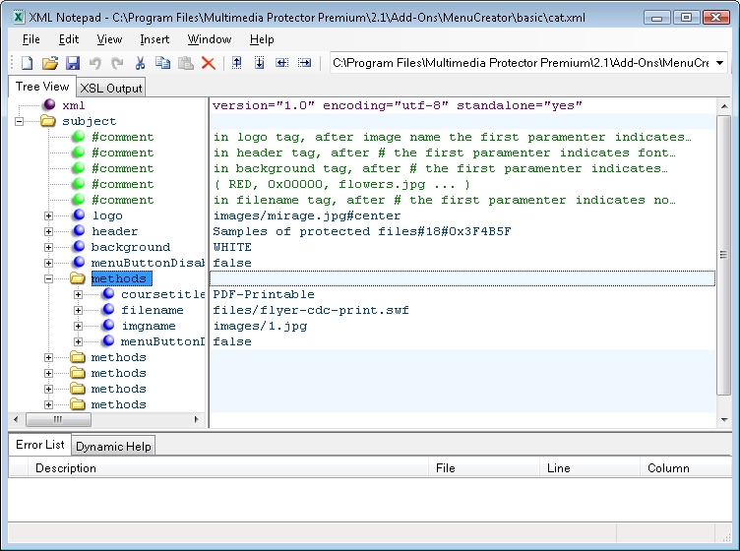Click the New document toolbar icon
Viewport: 740px width, 551px height.
point(27,63)
